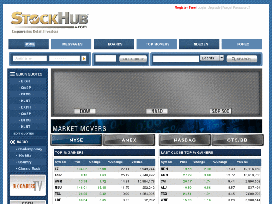Click NDN symbol in Last Close Gainers
The image size is (272, 204).
click(164, 169)
